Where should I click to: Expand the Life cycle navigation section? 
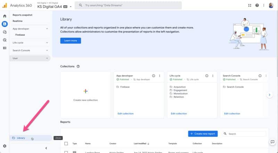[47, 43]
